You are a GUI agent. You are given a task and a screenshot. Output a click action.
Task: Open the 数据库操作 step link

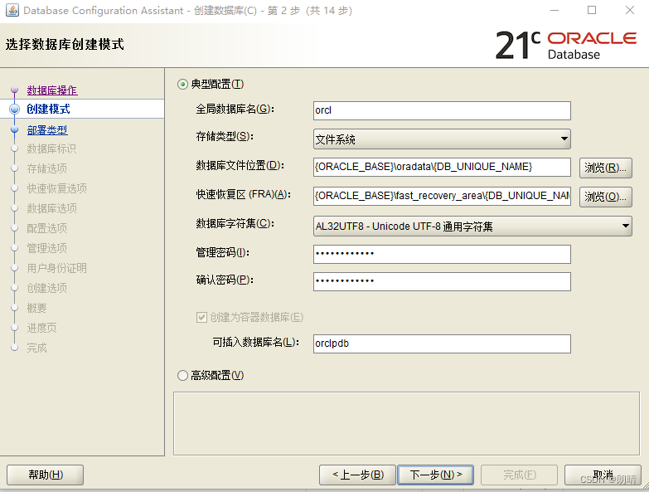pos(52,90)
